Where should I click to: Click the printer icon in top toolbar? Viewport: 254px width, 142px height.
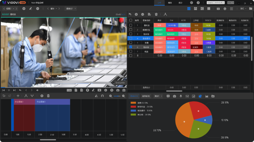pos(225,9)
